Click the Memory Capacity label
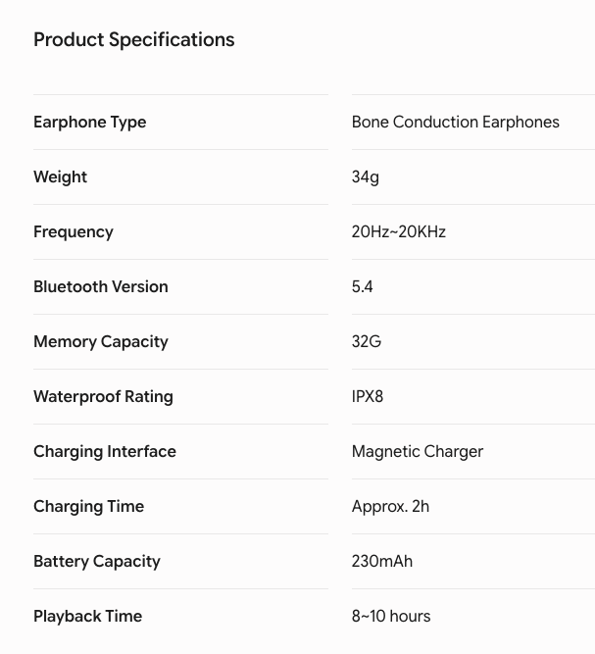 tap(101, 342)
